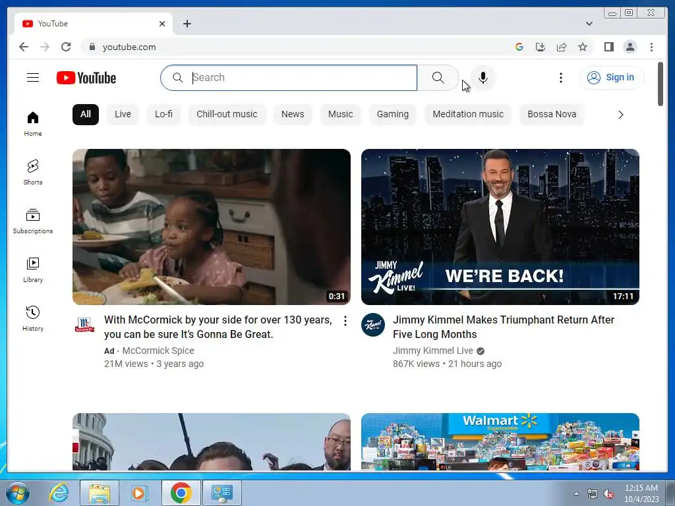Open File Explorer from taskbar
This screenshot has width=675, height=506.
[100, 493]
